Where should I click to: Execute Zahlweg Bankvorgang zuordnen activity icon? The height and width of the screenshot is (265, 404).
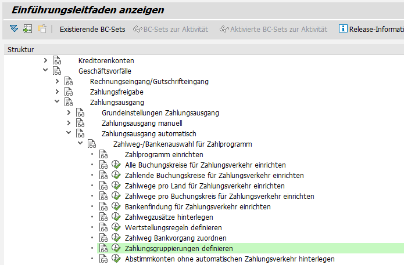point(116,238)
